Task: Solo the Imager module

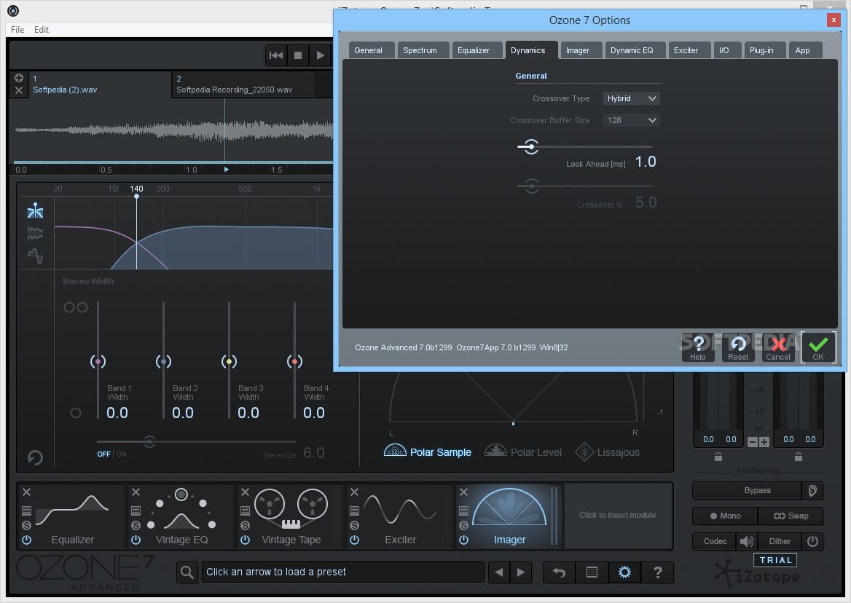Action: tap(463, 525)
